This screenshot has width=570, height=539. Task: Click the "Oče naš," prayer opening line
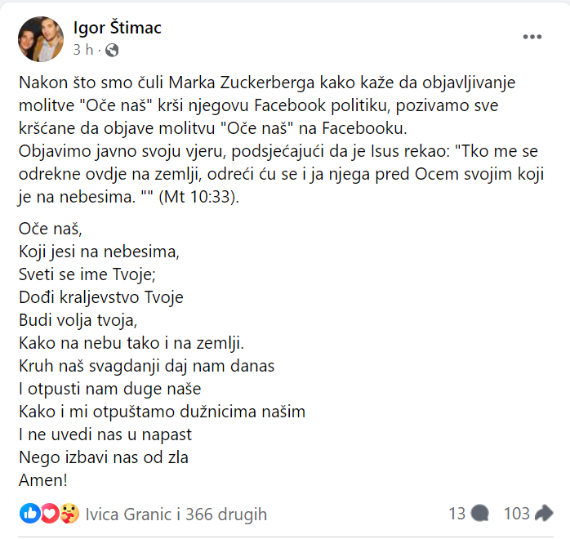click(51, 229)
